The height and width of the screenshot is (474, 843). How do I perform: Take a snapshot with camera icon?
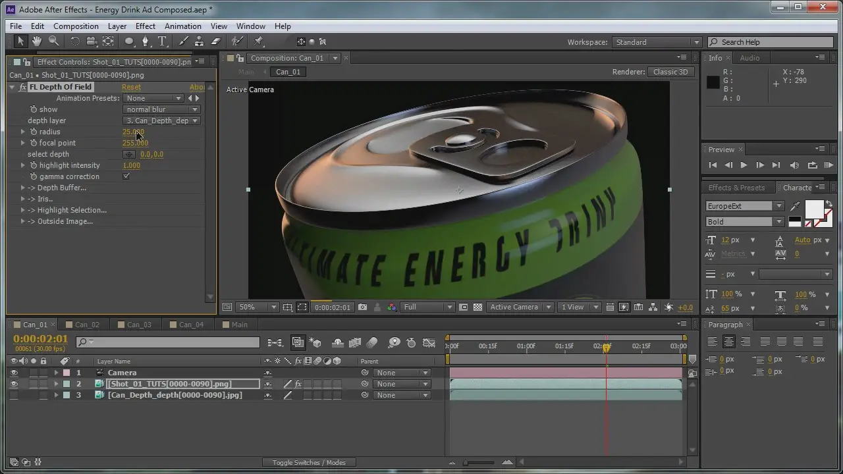[x=363, y=307]
